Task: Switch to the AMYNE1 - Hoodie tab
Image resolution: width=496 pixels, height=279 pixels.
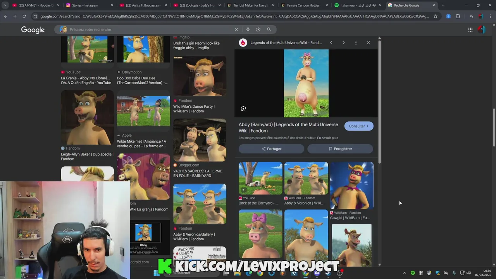Action: (36, 5)
